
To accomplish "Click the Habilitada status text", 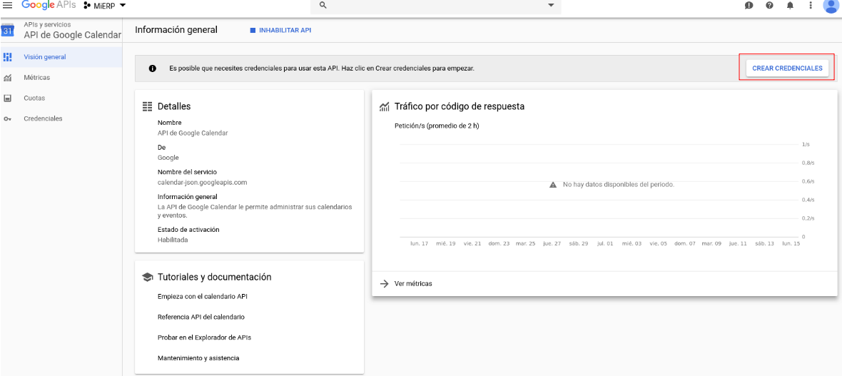I will pos(173,240).
